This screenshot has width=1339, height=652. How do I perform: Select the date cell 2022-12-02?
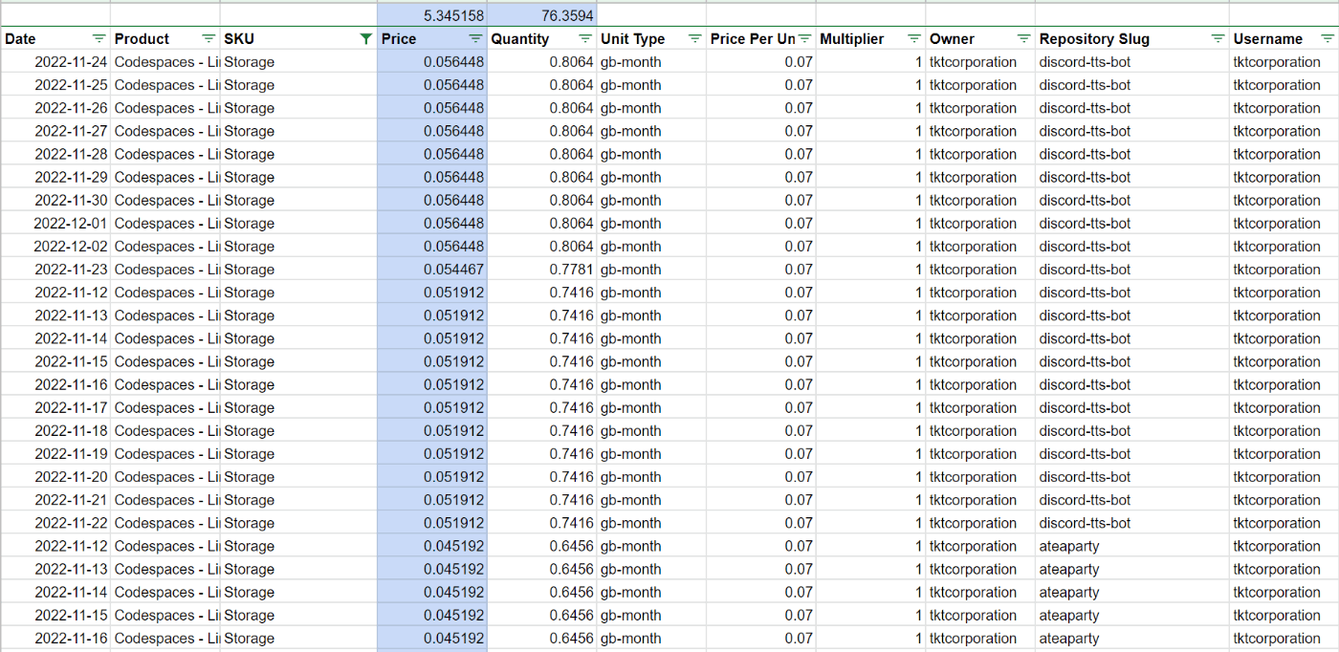coord(55,247)
